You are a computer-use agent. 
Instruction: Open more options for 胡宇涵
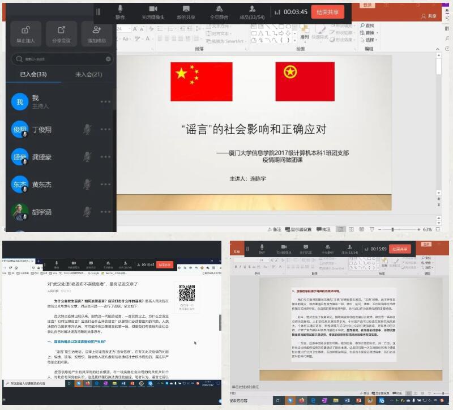pyautogui.click(x=106, y=212)
